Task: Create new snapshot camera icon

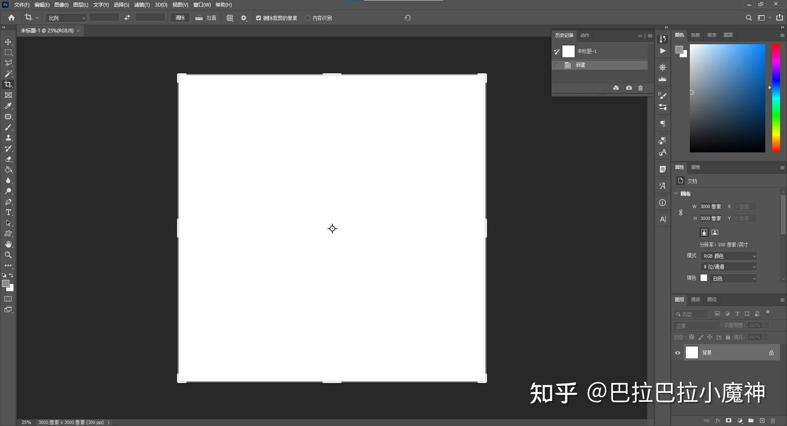Action: [629, 88]
